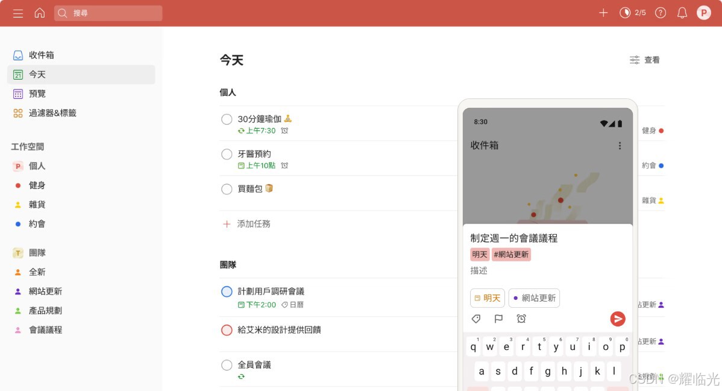
Task: Tap the p key on phone keyboard
Action: tap(622, 347)
